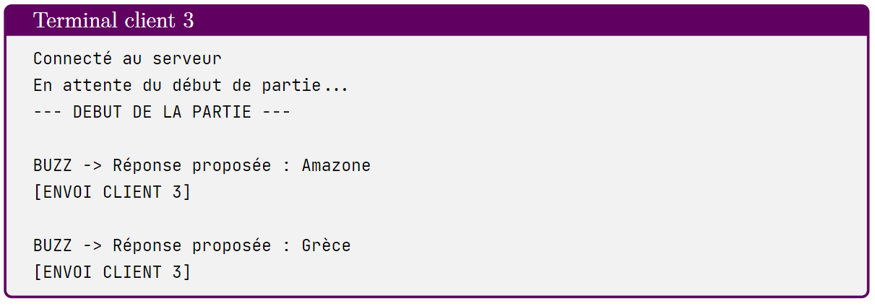Click '[ENVOI CLIENT 3]' below the Amazone answer

[112, 193]
